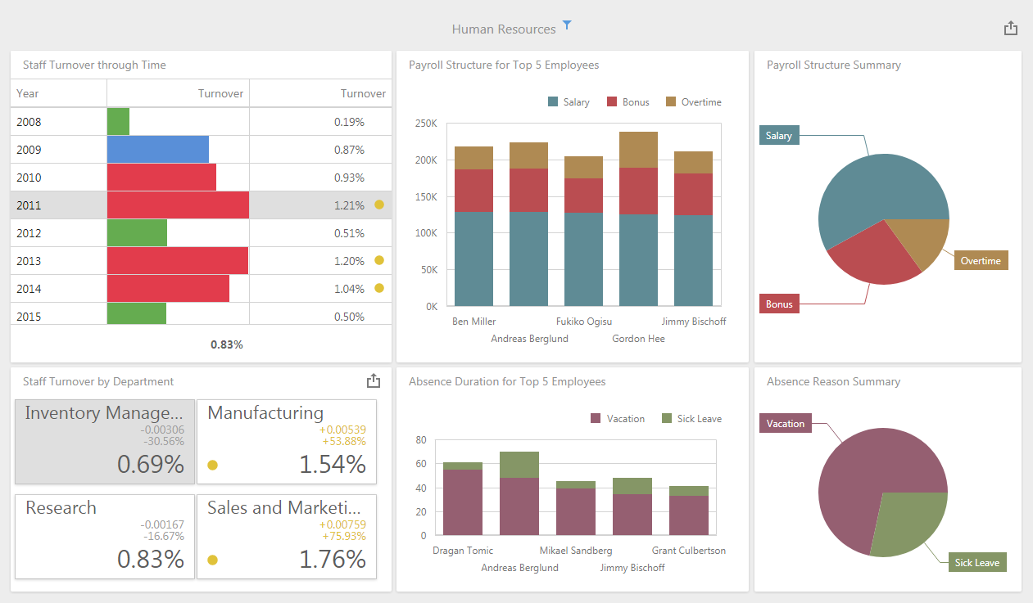Click the red 2010 turnover bar

[x=161, y=178]
